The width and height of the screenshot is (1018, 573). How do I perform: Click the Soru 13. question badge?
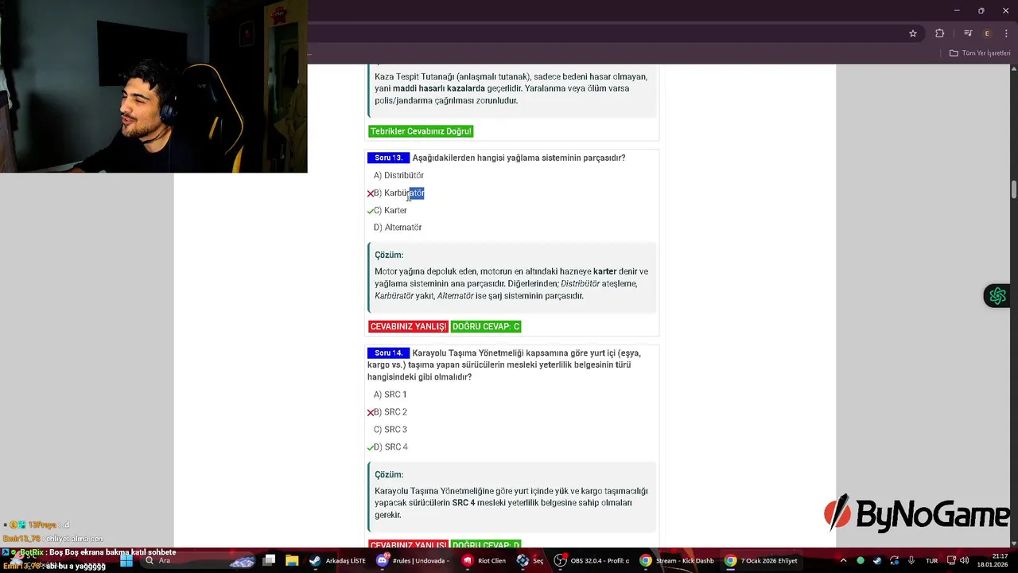click(x=388, y=158)
